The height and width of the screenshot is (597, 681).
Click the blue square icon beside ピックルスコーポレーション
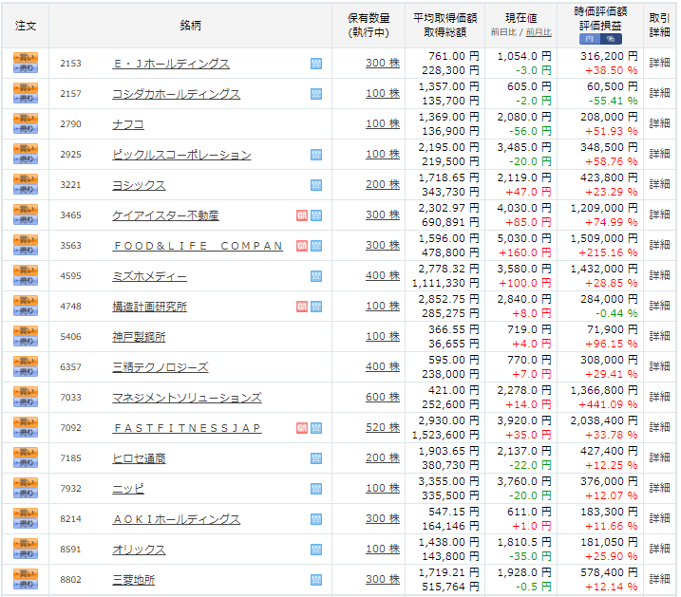tap(316, 155)
